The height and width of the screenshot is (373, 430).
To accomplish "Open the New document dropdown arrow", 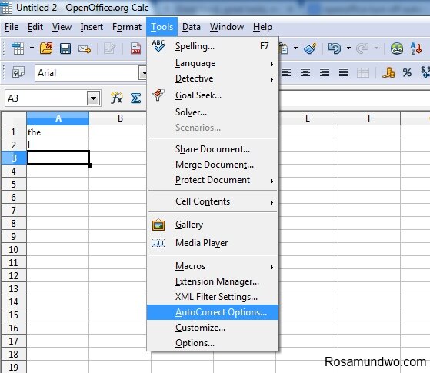I will (x=32, y=48).
